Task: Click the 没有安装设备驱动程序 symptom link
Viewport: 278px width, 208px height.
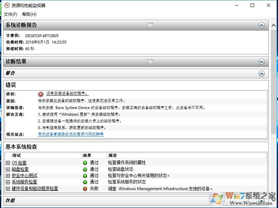Action: click(67, 94)
